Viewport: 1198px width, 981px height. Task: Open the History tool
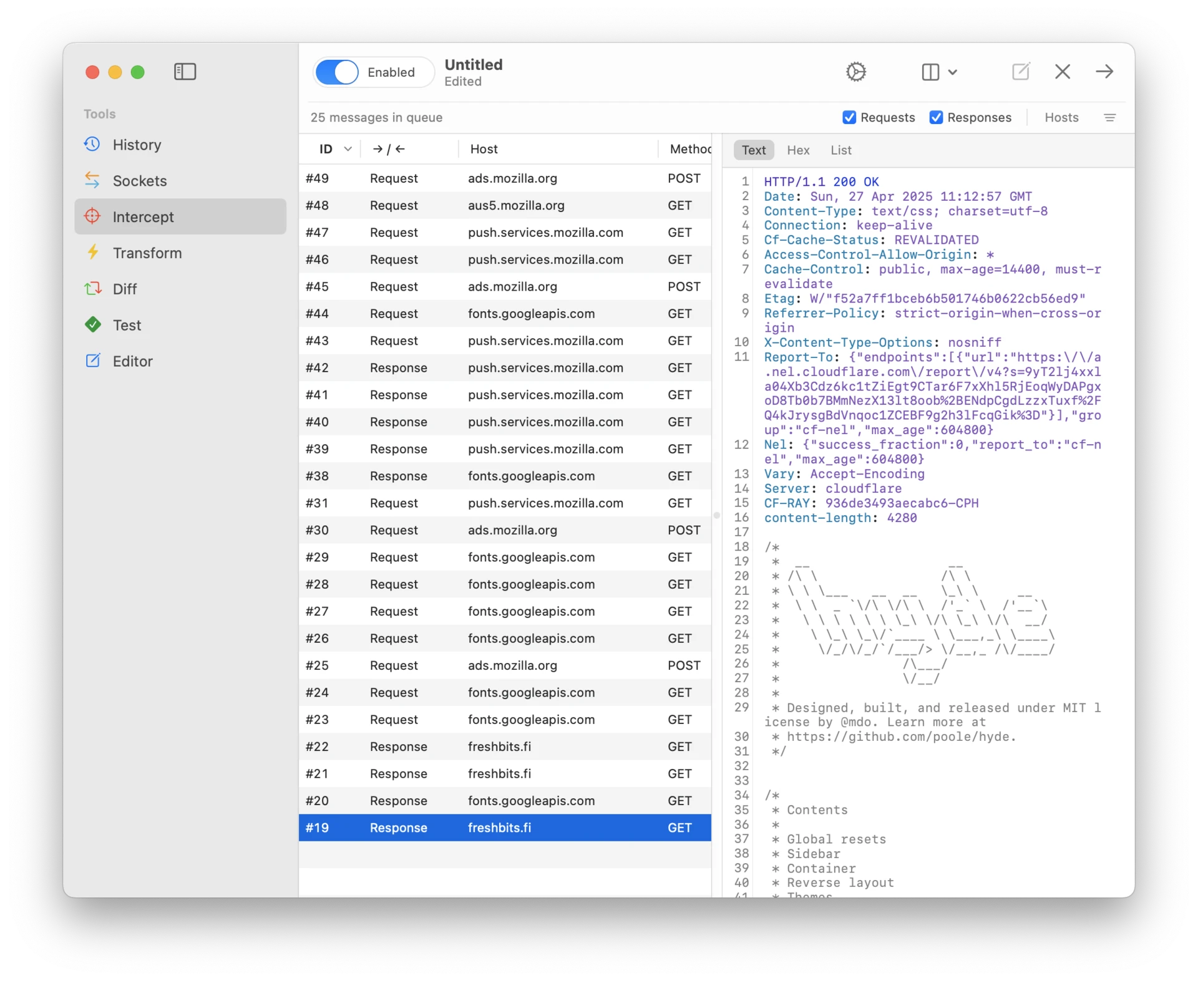[136, 145]
